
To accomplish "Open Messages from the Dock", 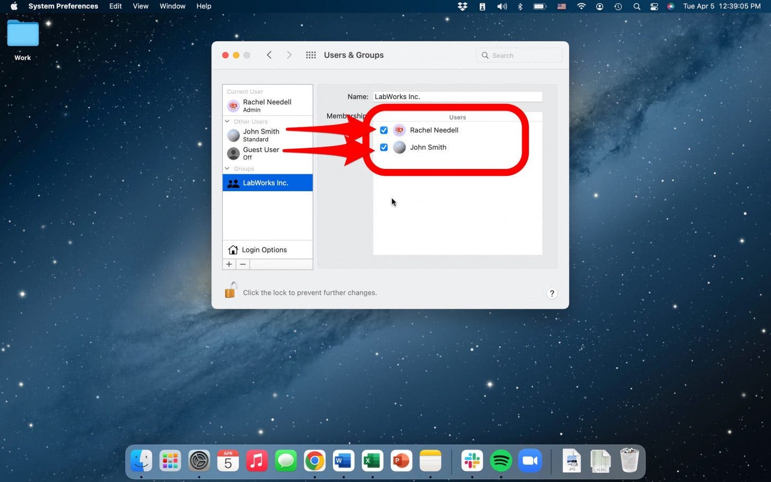I will point(286,461).
